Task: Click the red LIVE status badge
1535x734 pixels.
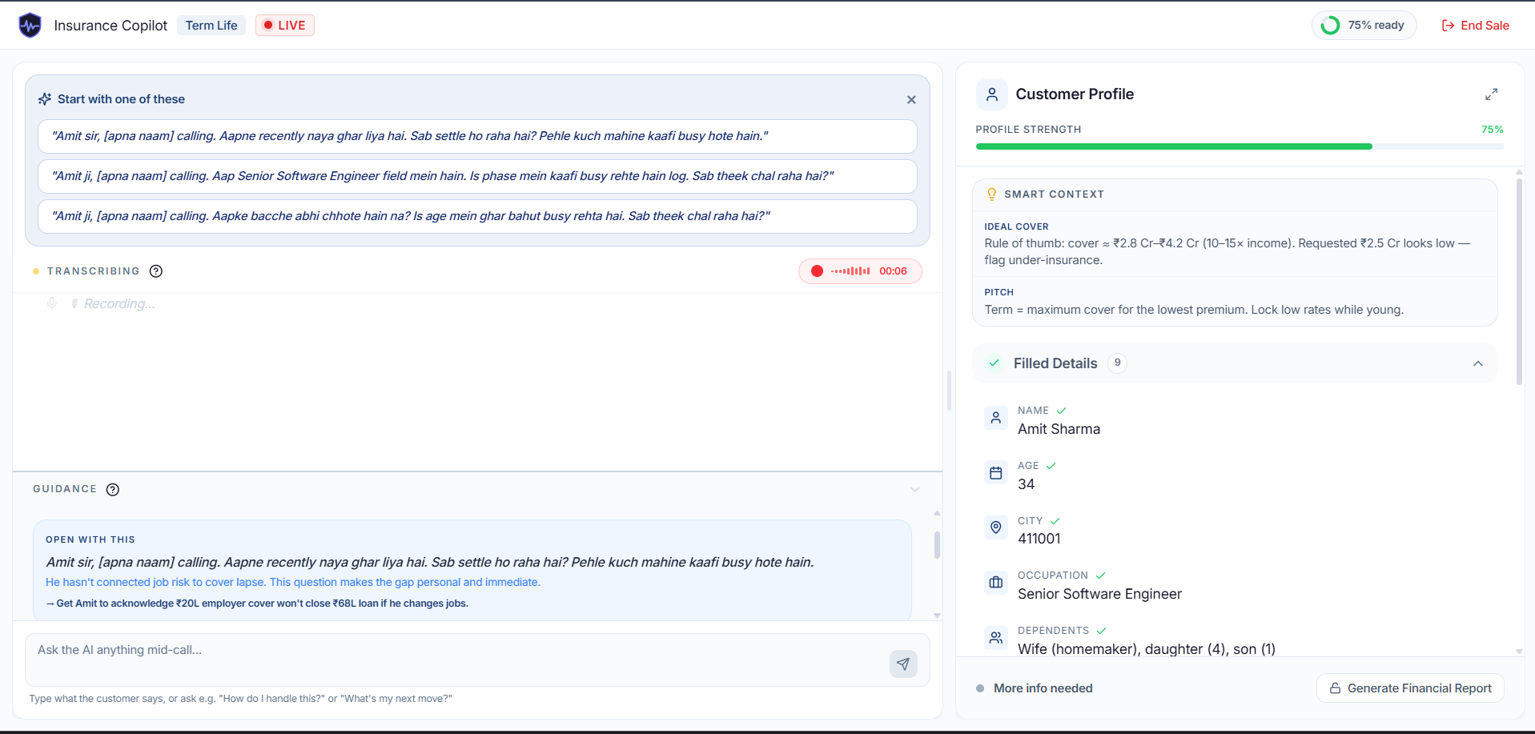Action: (285, 26)
